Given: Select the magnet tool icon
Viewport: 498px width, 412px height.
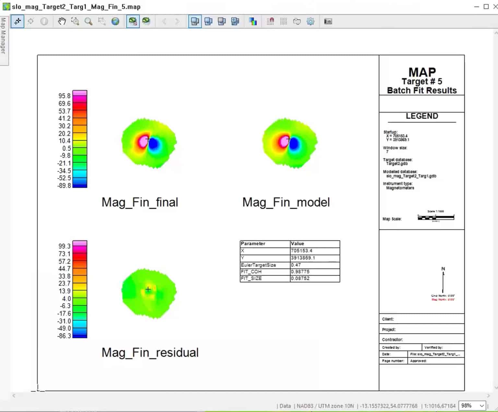Looking at the screenshot, I should pos(270,21).
